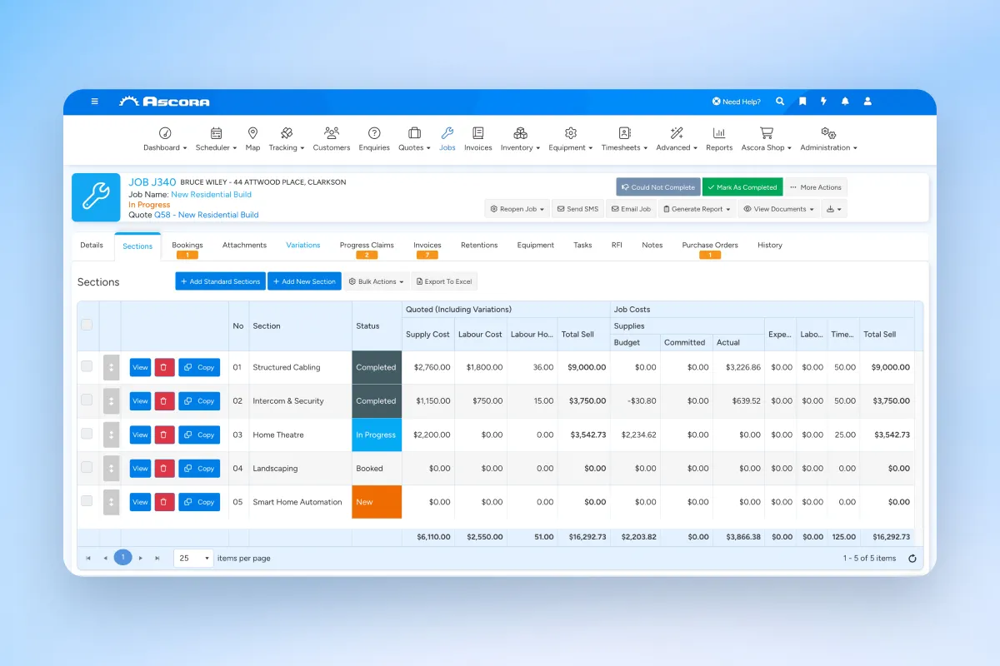This screenshot has width=1000, height=666.
Task: Open the Bulk Actions dropdown
Action: coord(376,281)
